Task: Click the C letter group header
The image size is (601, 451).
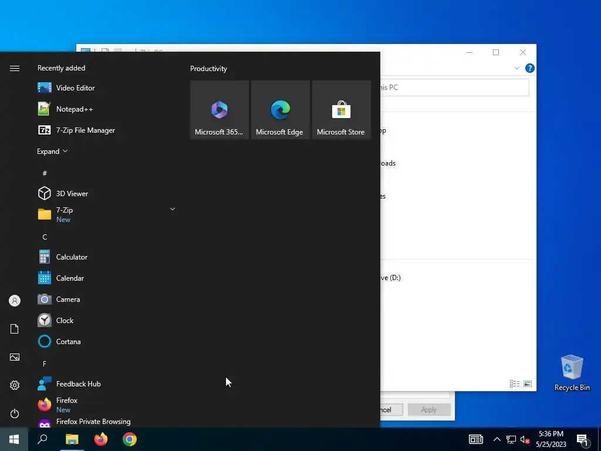Action: coord(45,237)
